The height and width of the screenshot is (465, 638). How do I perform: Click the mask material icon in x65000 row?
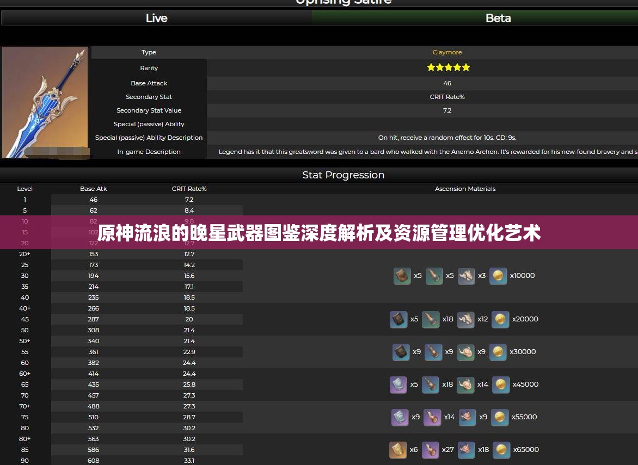click(x=466, y=450)
